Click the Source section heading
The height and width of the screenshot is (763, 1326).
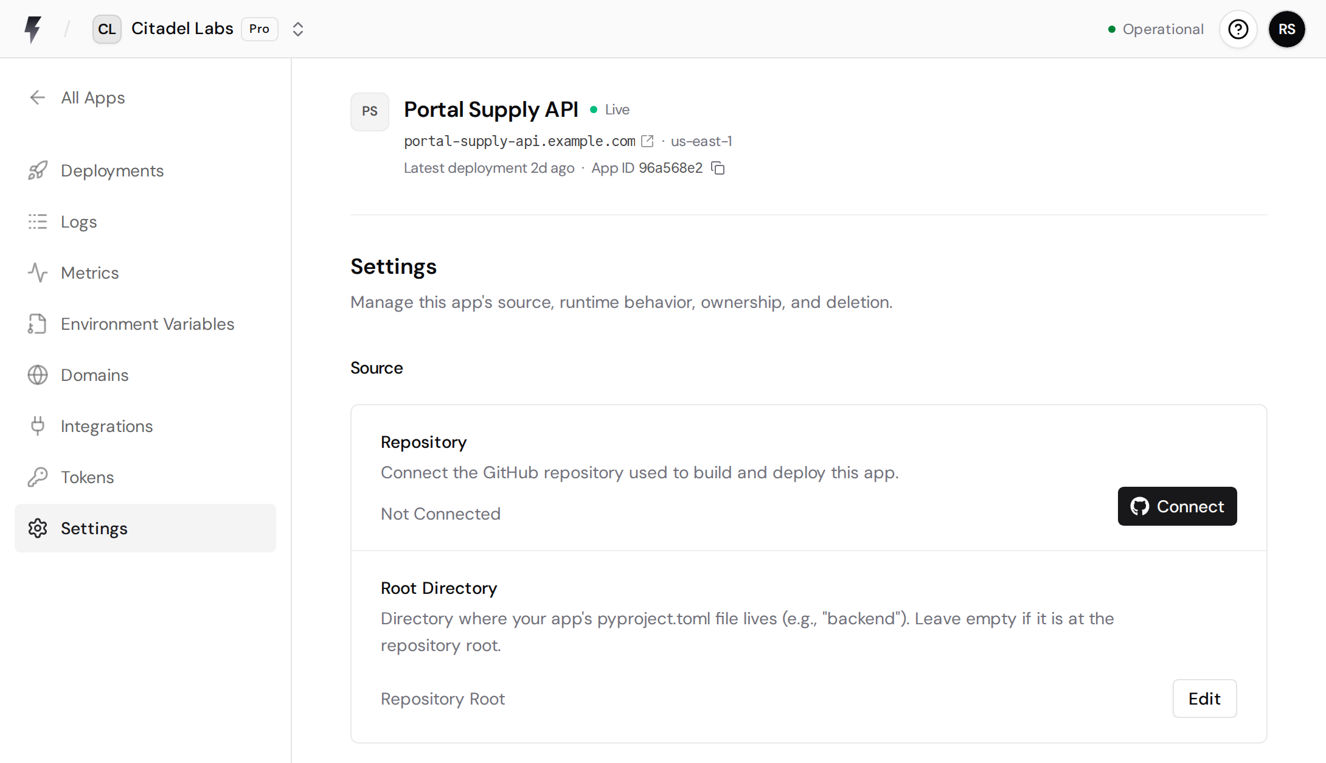click(377, 368)
